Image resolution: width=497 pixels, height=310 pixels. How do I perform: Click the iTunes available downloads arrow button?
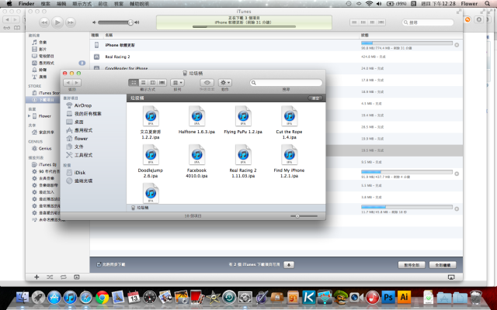[288, 265]
